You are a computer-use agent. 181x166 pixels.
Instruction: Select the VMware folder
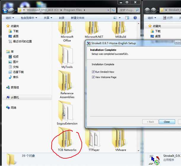click(x=121, y=140)
